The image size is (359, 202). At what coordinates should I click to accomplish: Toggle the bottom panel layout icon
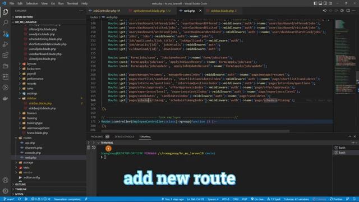[320, 3]
